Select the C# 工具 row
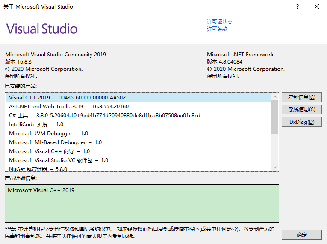Screen dimensions: 327x244 coord(138,115)
